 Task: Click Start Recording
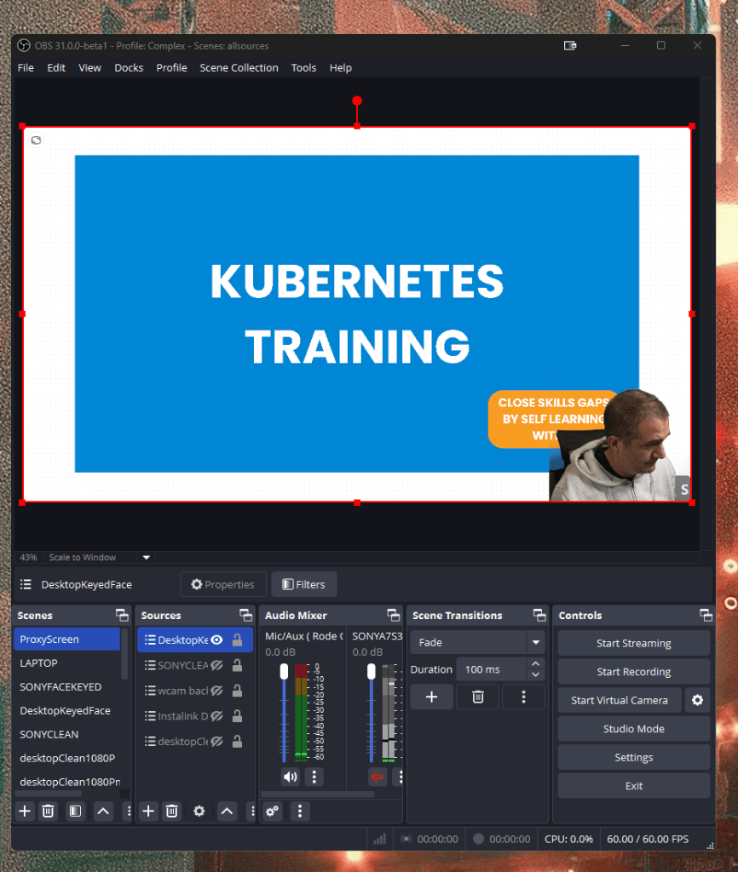tap(633, 672)
